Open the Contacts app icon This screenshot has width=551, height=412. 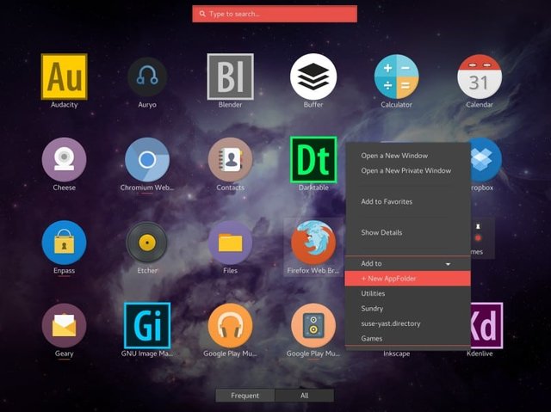click(x=230, y=159)
